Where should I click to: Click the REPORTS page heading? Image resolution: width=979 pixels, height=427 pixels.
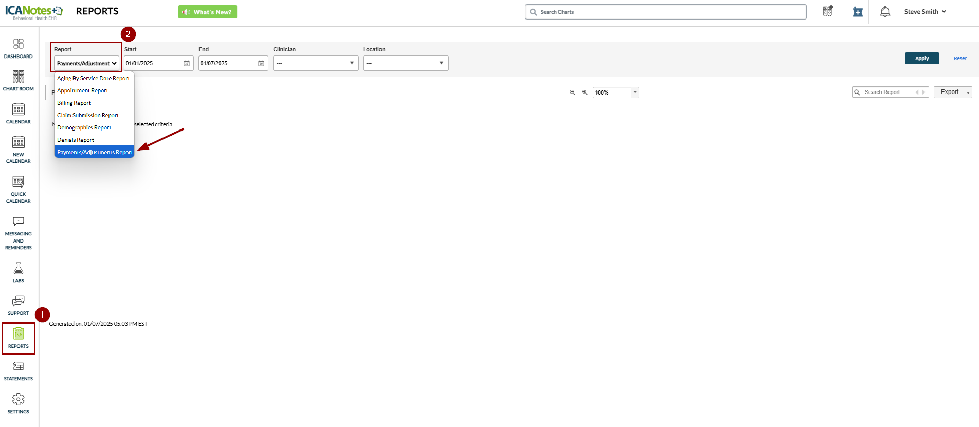click(x=97, y=11)
